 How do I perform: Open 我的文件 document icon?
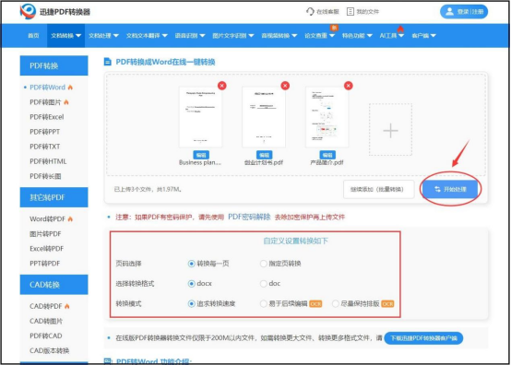[350, 12]
